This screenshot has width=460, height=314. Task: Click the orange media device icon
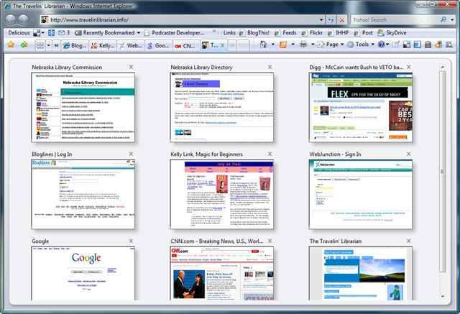(x=438, y=45)
